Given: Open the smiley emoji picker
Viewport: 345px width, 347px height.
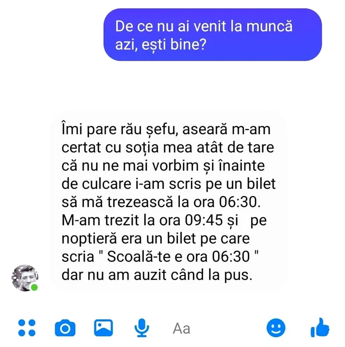Looking at the screenshot, I should [x=276, y=328].
